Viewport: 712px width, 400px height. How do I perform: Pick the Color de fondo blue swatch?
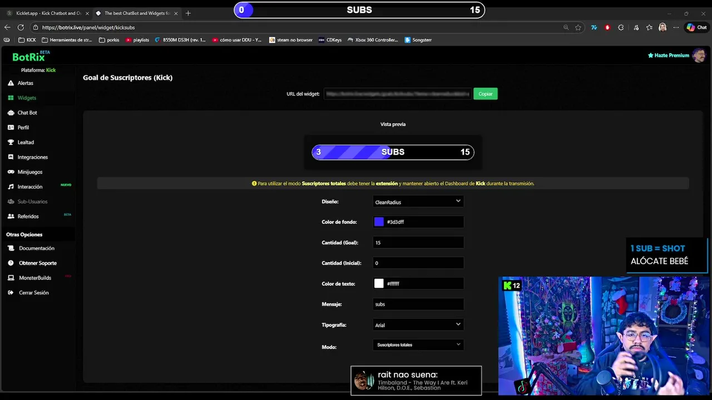tap(379, 222)
